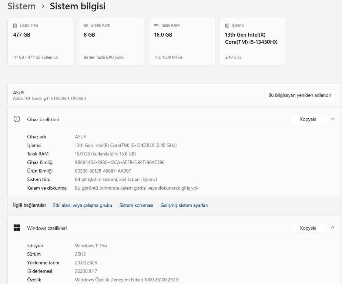Open Etki alanı veya çalışma grubu link
This screenshot has width=342, height=284.
pos(83,205)
